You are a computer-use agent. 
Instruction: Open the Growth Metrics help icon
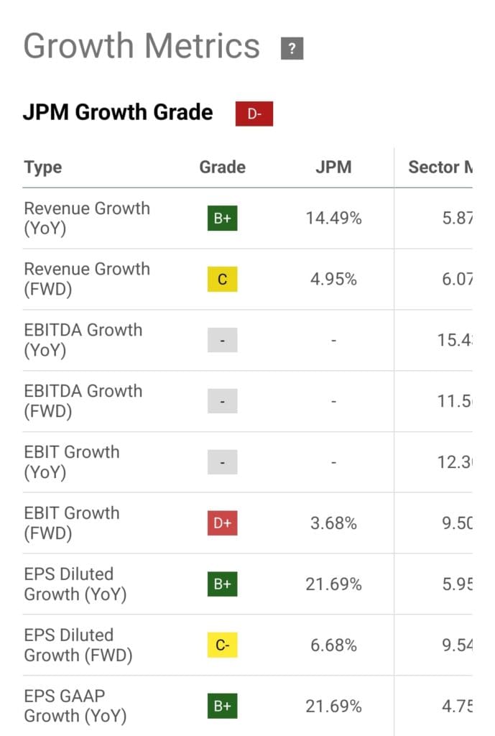[x=292, y=47]
